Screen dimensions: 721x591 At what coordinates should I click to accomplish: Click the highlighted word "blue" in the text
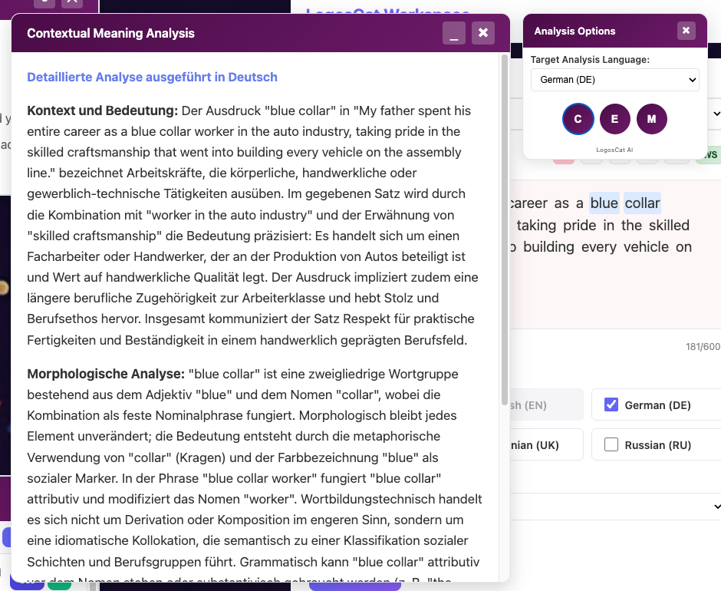(x=604, y=203)
